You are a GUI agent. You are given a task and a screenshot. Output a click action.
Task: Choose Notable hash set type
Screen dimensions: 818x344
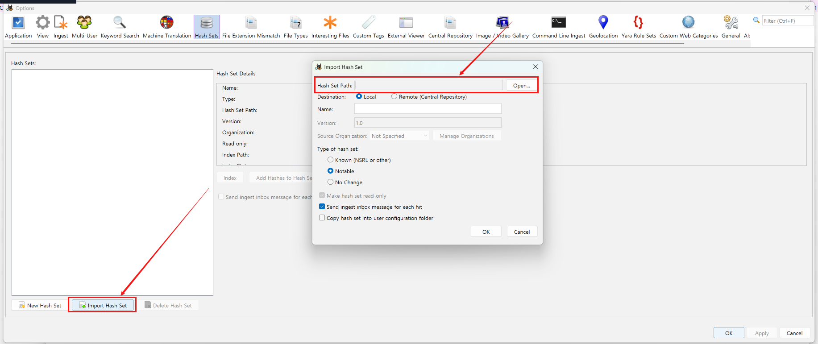coord(330,171)
